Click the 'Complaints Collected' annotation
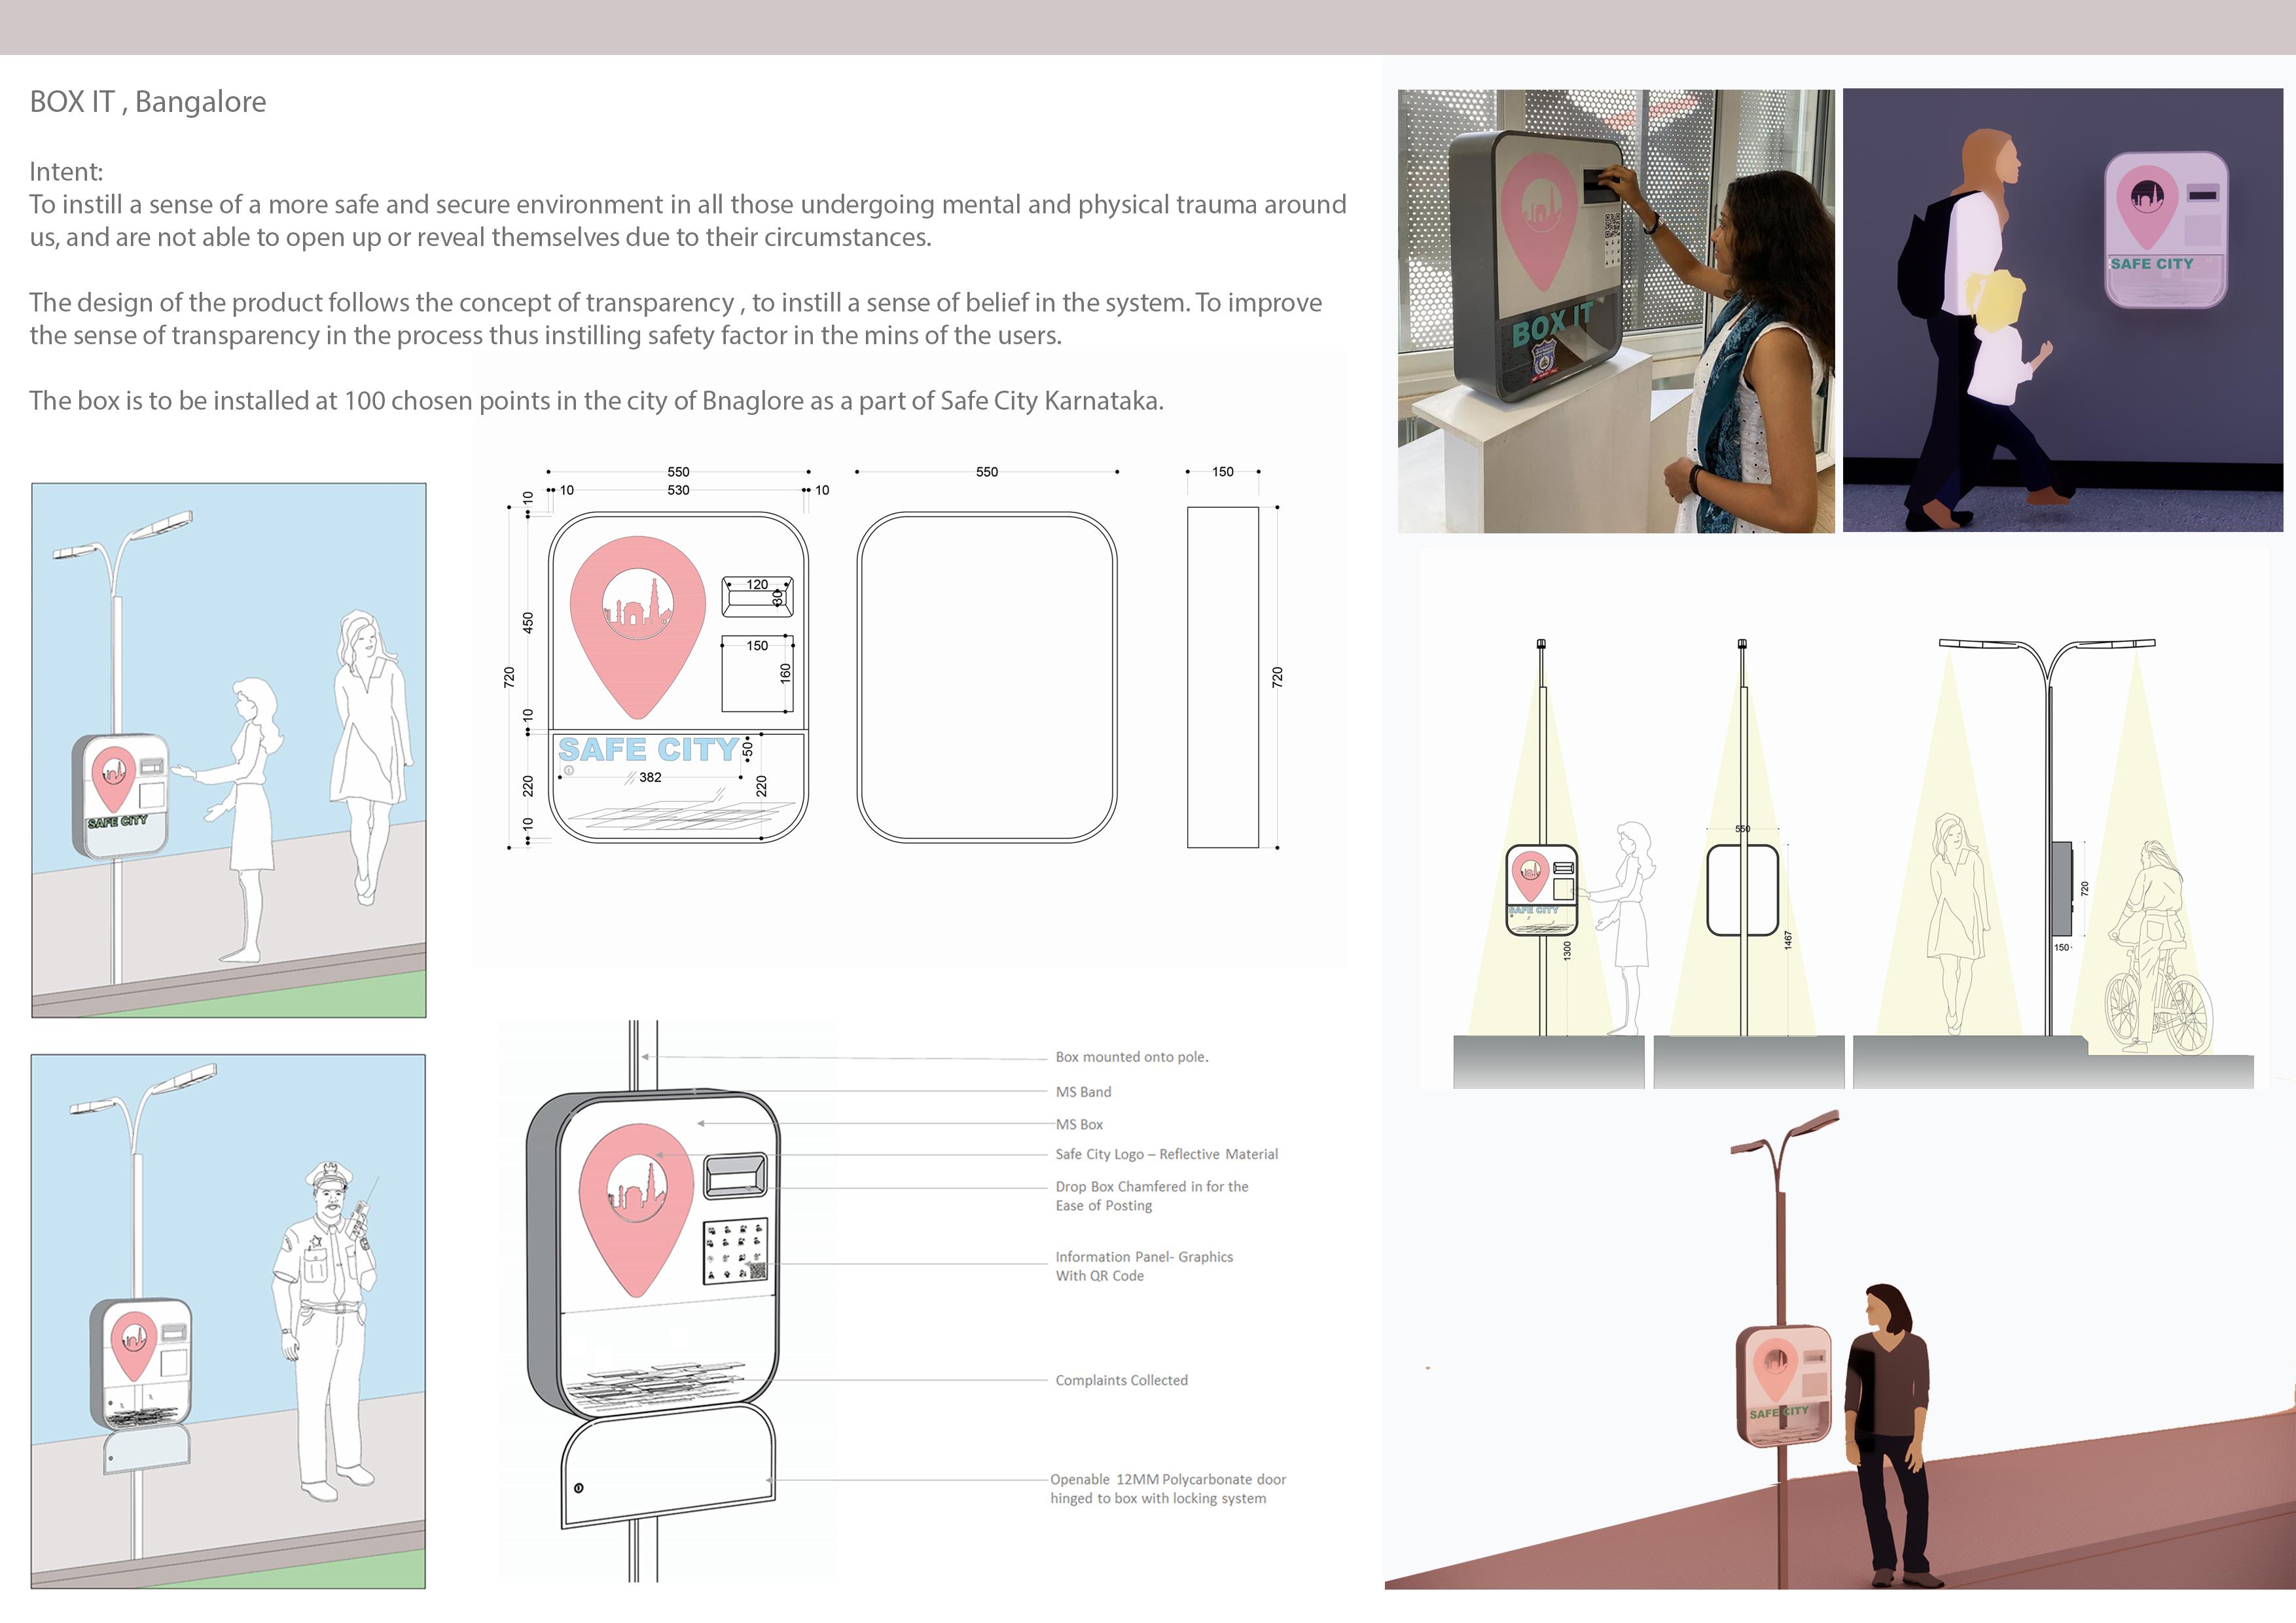The height and width of the screenshot is (1623, 2296). pos(1121,1380)
